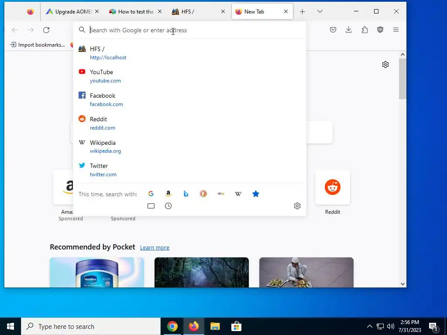The height and width of the screenshot is (335, 447).
Task: Open the Extensions menu
Action: (x=364, y=30)
